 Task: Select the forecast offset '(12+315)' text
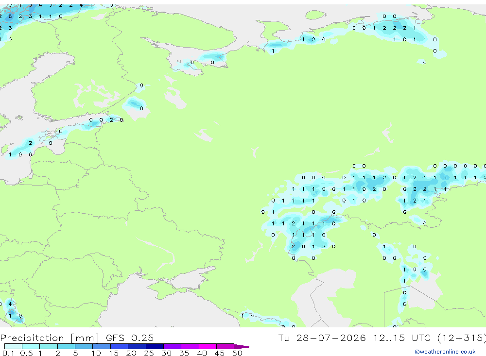click(462, 338)
